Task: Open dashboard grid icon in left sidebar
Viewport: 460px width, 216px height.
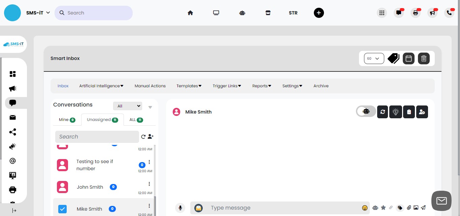Action: 13,74
